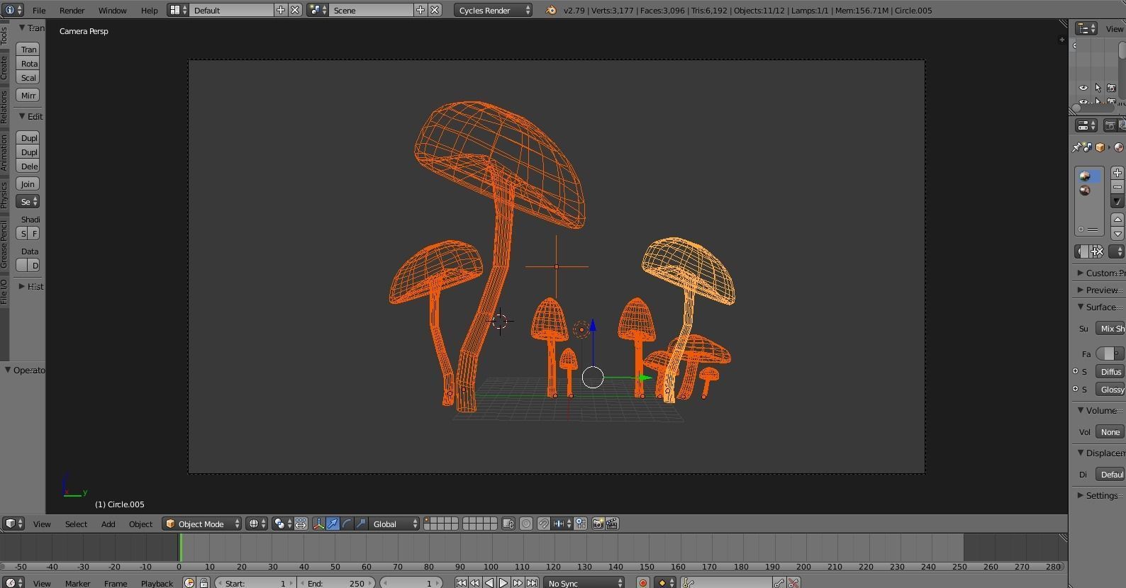This screenshot has width=1126, height=588.
Task: Toggle auto keyframe record button
Action: point(643,583)
